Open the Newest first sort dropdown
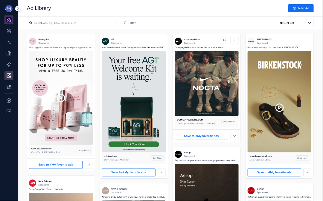 pyautogui.click(x=295, y=23)
